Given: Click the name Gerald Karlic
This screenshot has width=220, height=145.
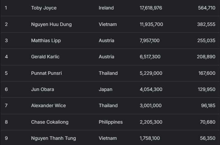Looking at the screenshot, I should (45, 57).
